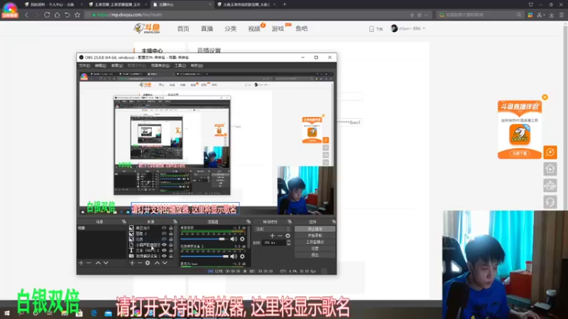Move source down with the arrow under Sources list
The image size is (568, 319).
(165, 263)
